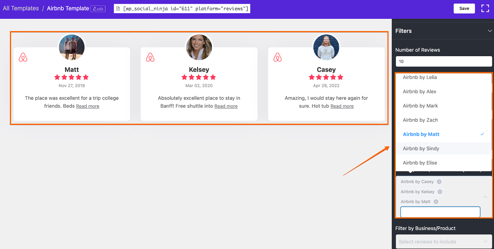Open Read more on Matt's review
The image size is (494, 249).
(88, 106)
